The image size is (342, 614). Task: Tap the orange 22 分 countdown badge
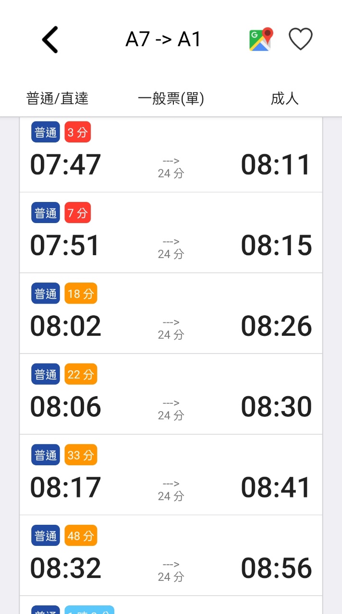tap(81, 374)
